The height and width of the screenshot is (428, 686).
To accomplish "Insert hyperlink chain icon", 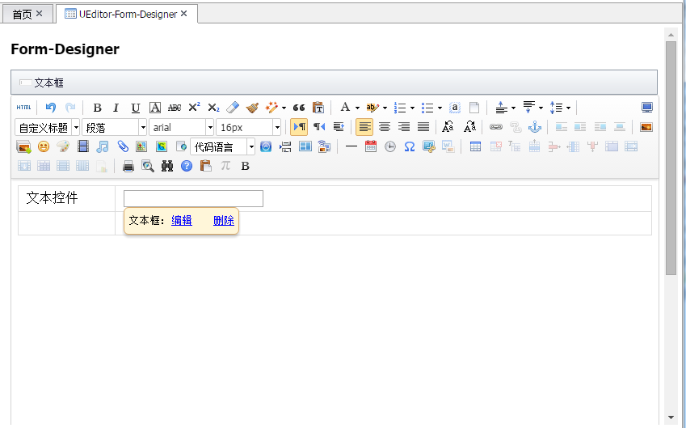I will 495,127.
